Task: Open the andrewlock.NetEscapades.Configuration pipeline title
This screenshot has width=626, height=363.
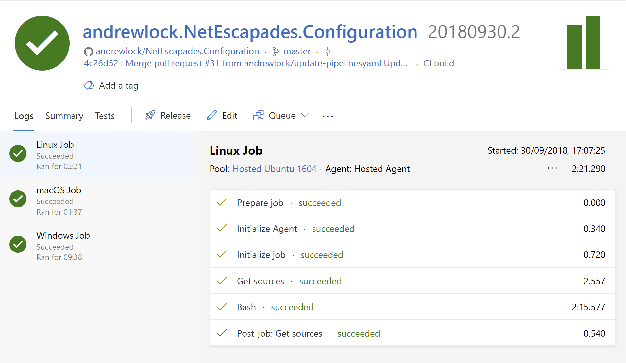Action: [x=250, y=32]
